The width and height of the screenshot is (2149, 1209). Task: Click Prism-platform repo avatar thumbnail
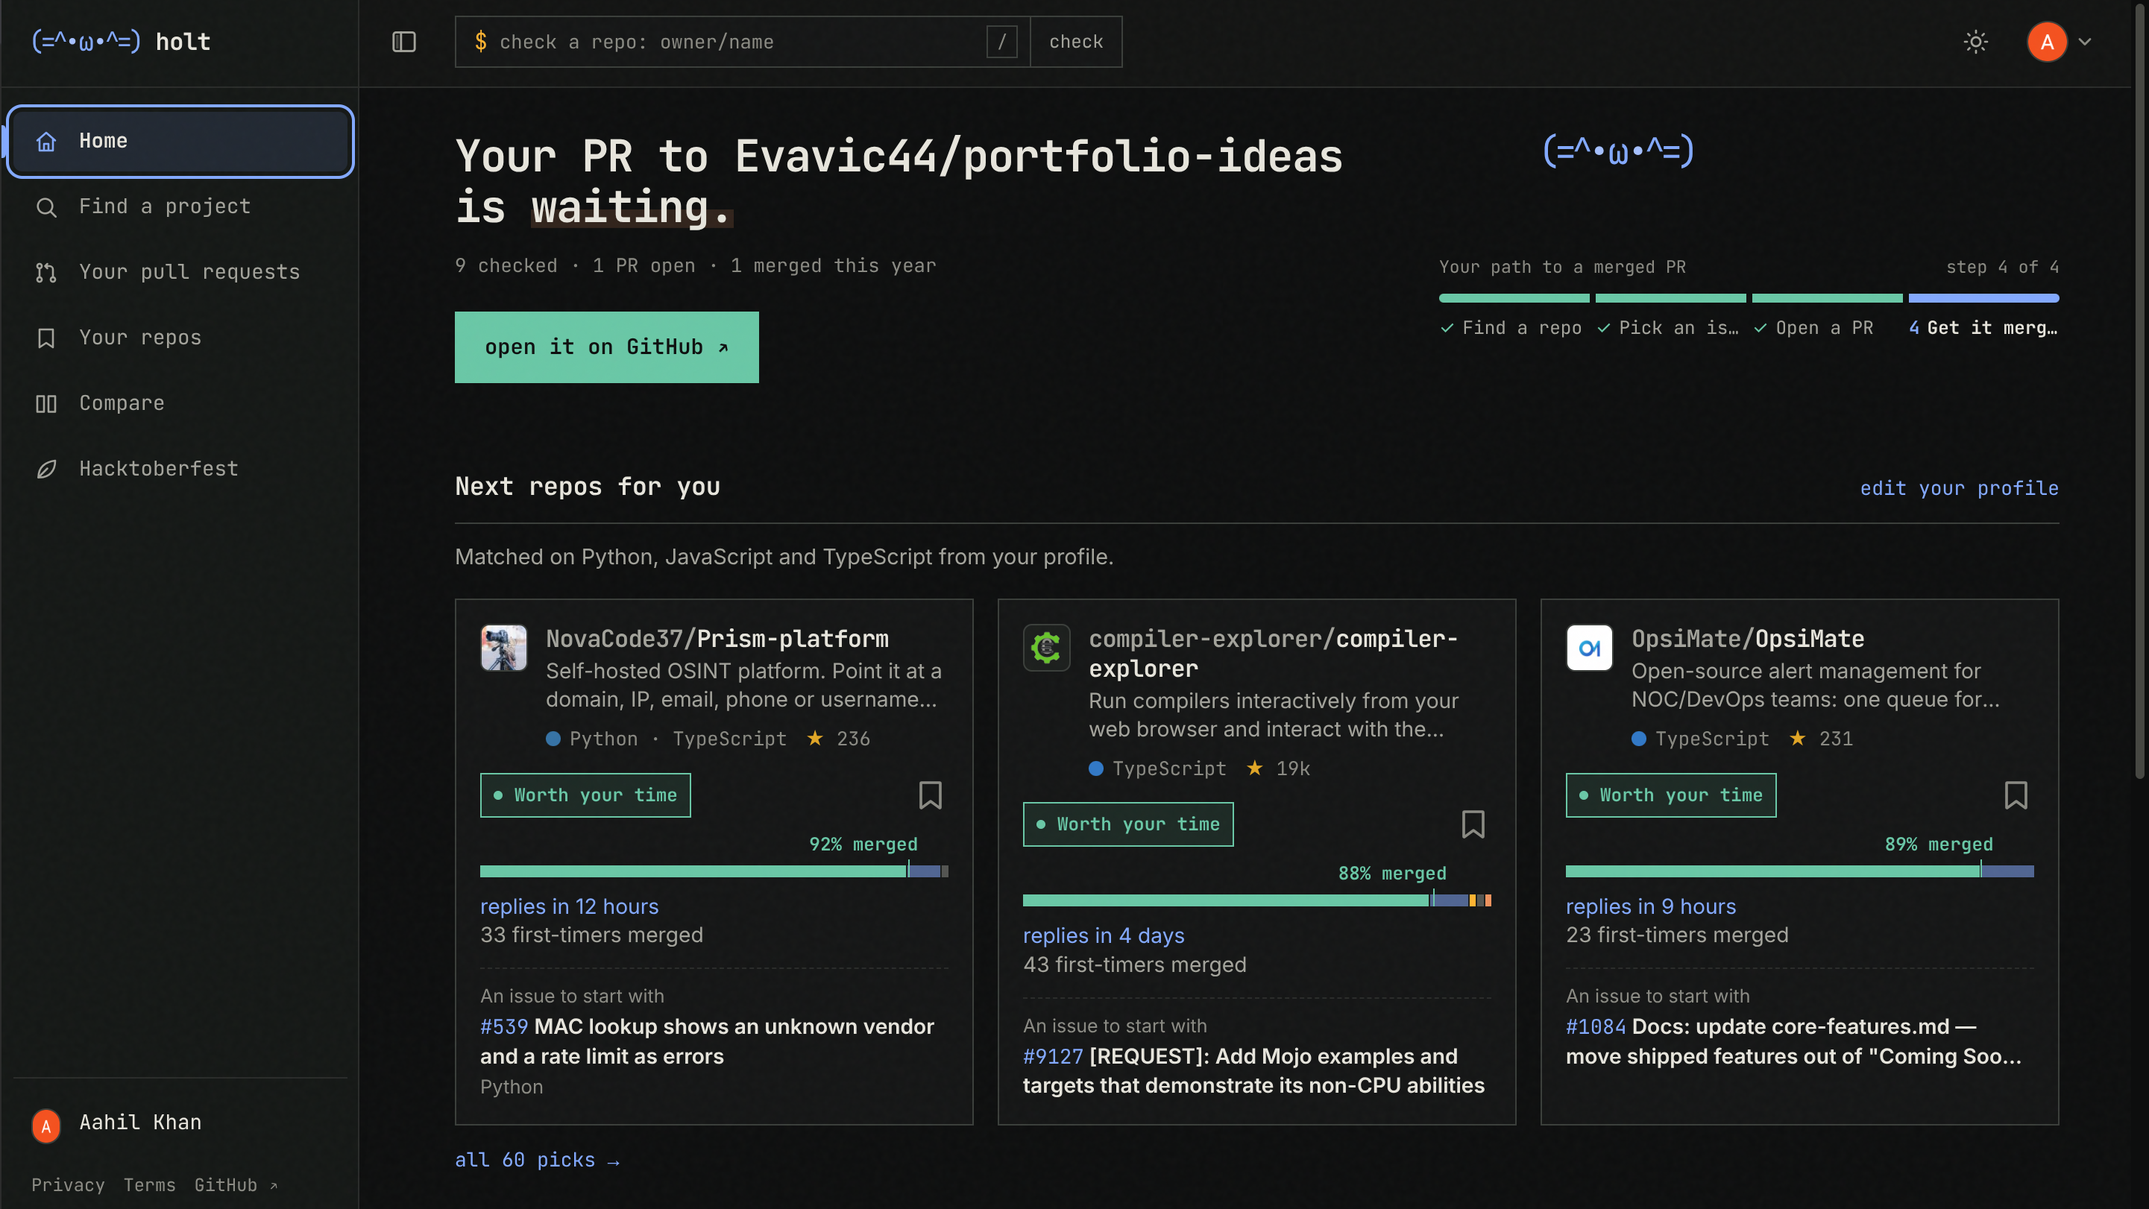(504, 648)
